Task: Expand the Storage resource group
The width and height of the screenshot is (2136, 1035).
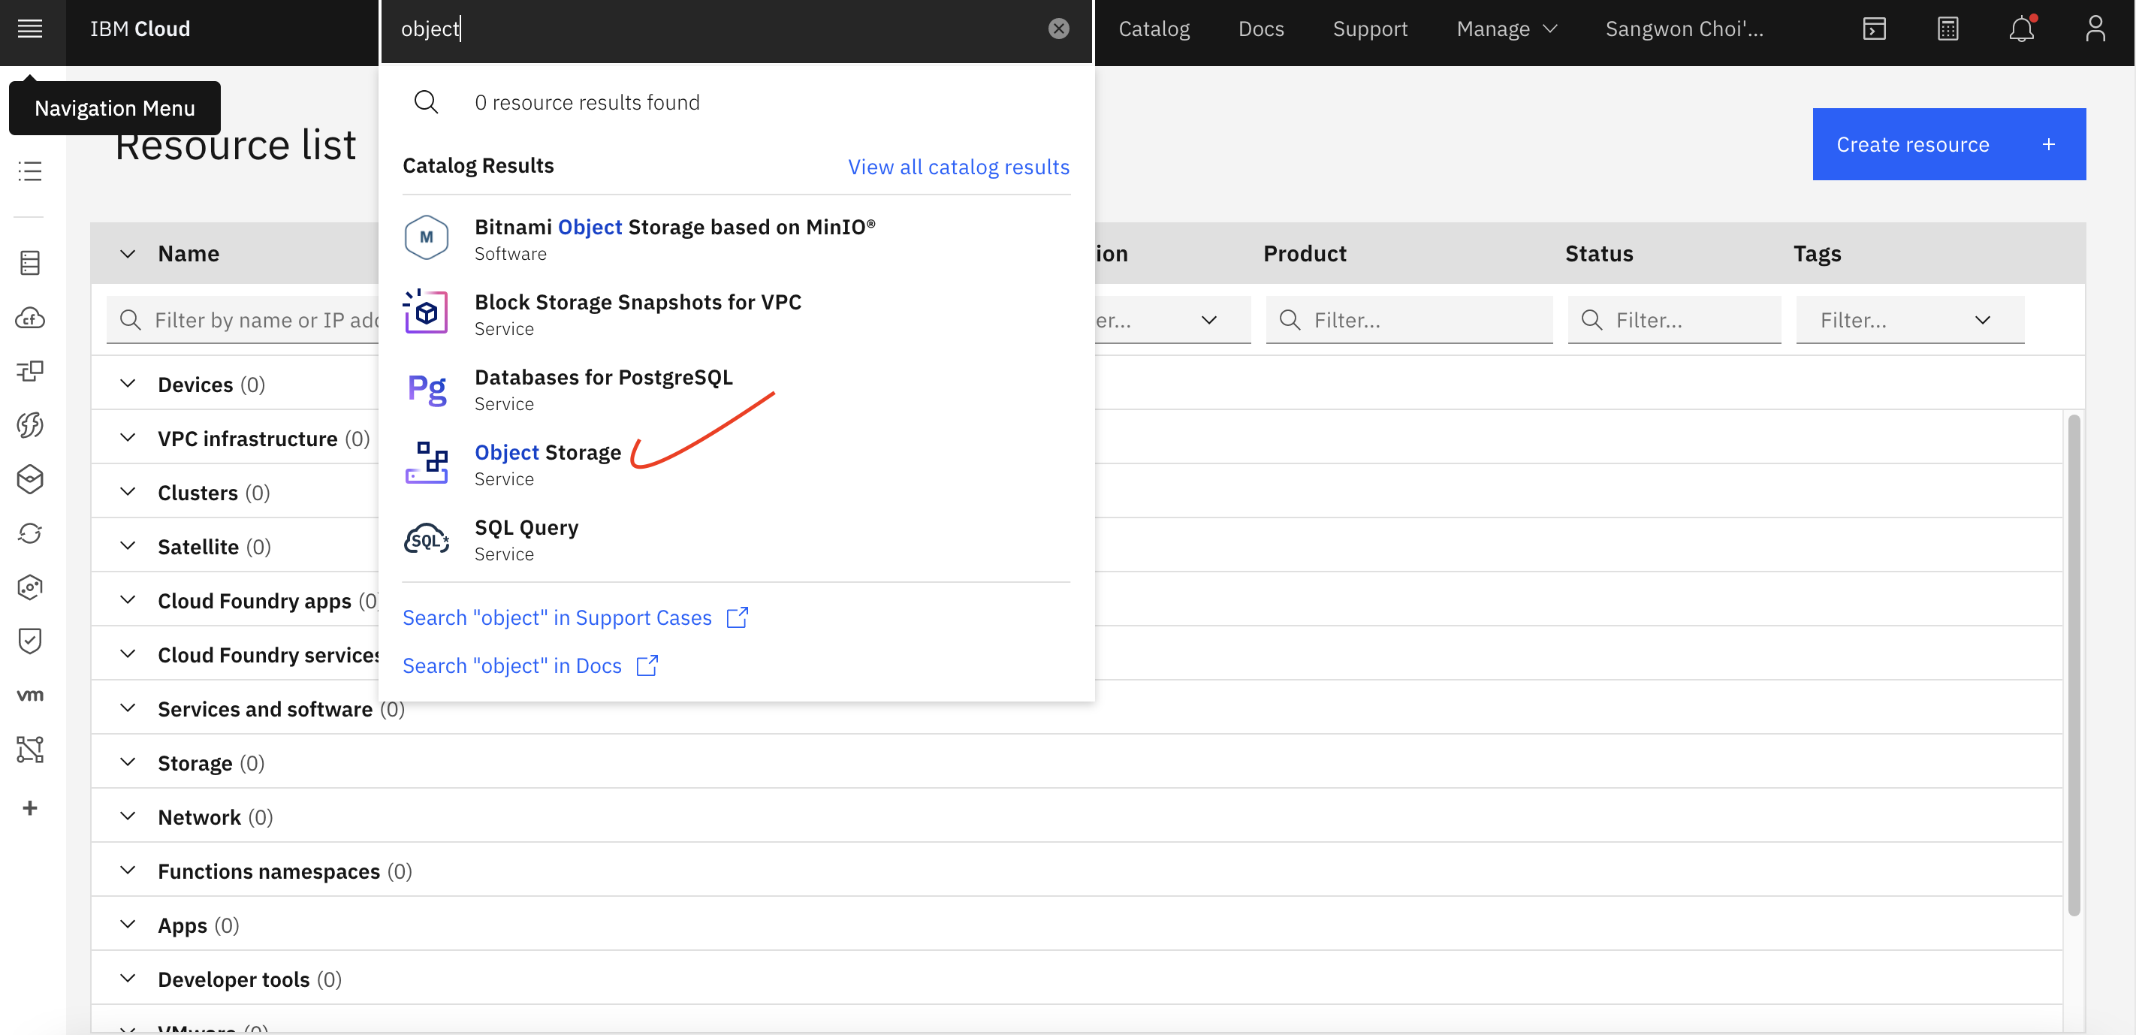Action: [x=128, y=763]
